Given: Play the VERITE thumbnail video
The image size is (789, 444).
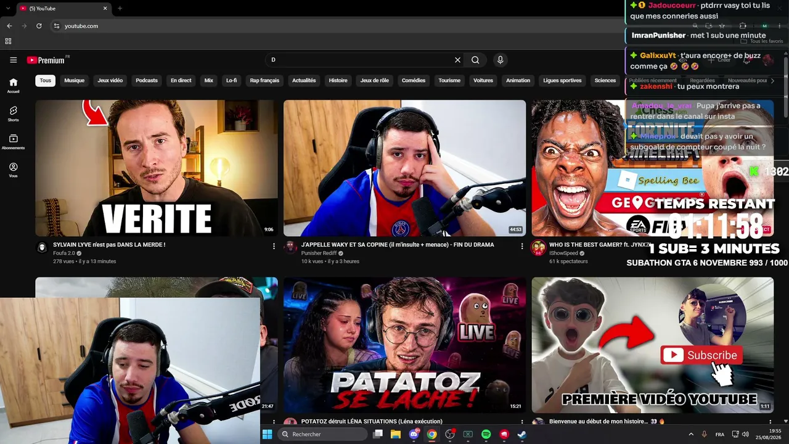Looking at the screenshot, I should pos(157,168).
